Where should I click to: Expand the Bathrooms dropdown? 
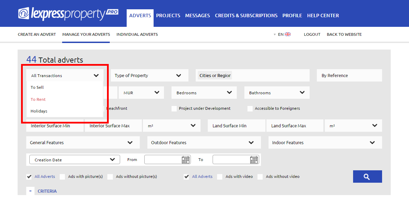tap(277, 93)
